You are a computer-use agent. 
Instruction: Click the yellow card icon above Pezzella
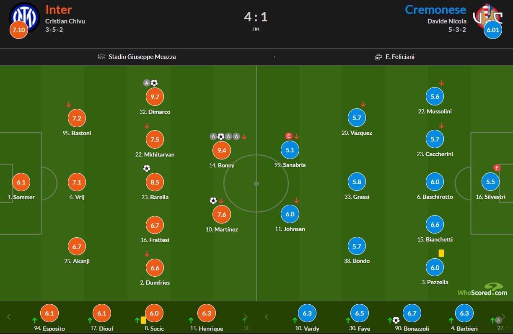click(441, 253)
